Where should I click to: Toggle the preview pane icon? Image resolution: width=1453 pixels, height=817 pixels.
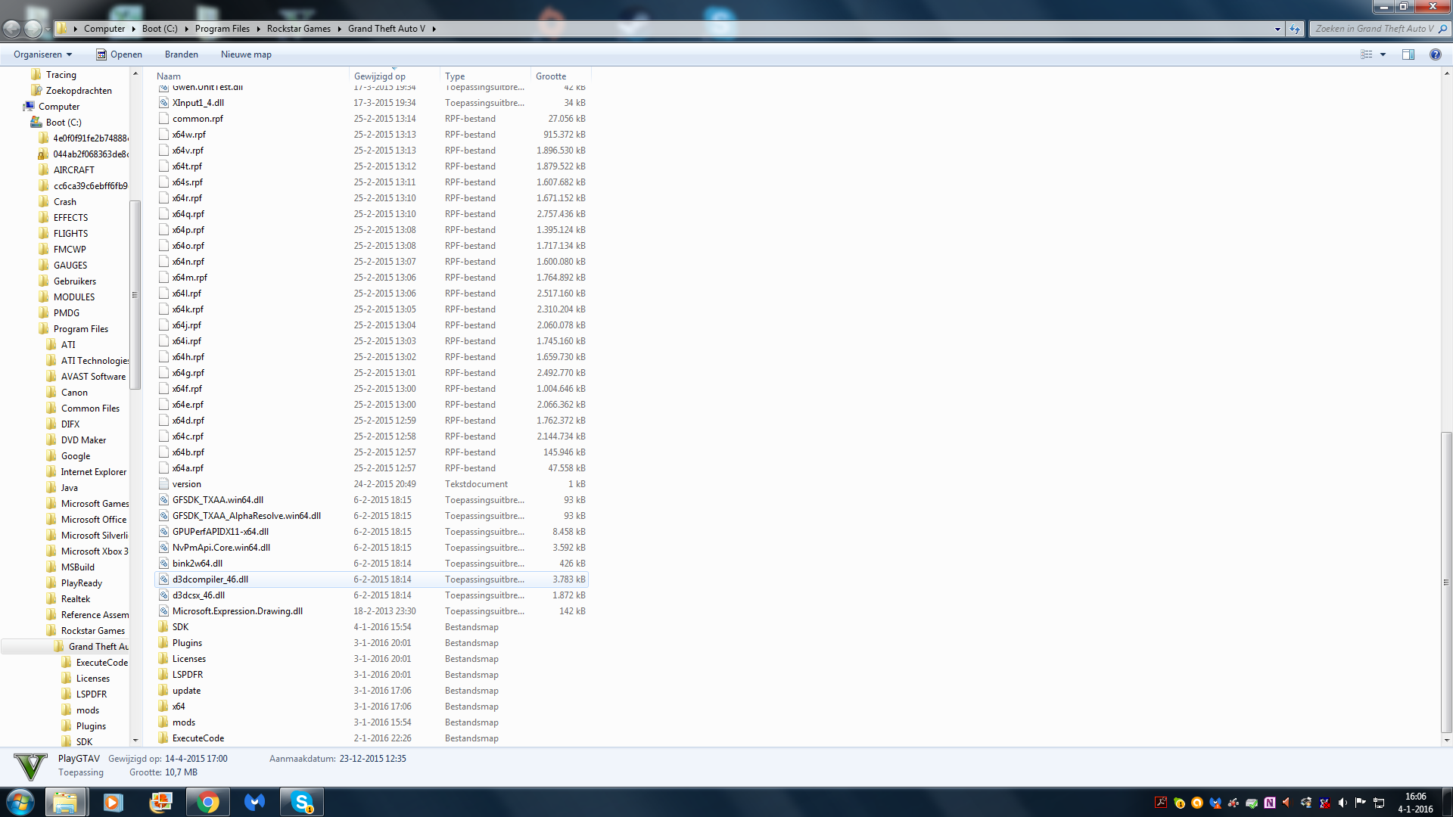1408,54
